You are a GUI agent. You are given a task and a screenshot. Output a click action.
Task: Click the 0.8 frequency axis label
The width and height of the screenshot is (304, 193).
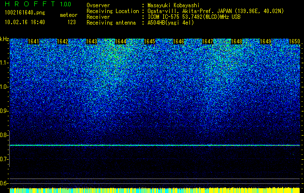[4, 135]
